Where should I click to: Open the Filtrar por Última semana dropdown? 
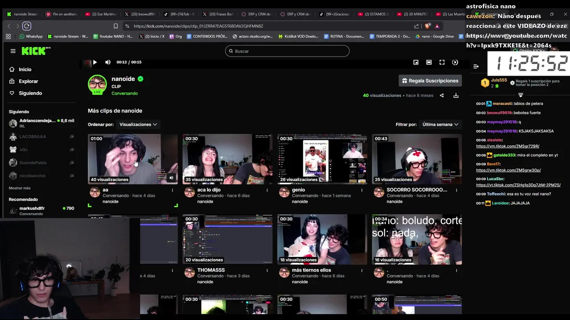click(440, 124)
